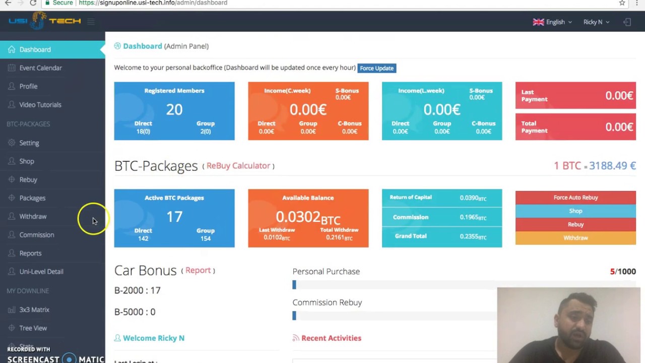Click the '1 BTC = 3188.49 €' rate text
This screenshot has width=645, height=363.
(595, 165)
